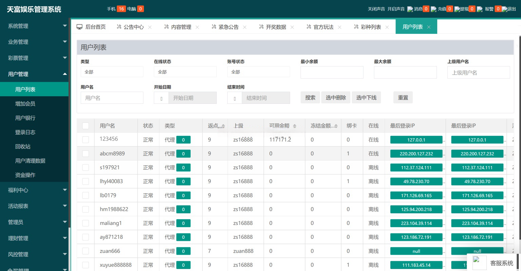The image size is (521, 271).
Task: Close the 用户列表 tab with its X
Action: click(429, 27)
